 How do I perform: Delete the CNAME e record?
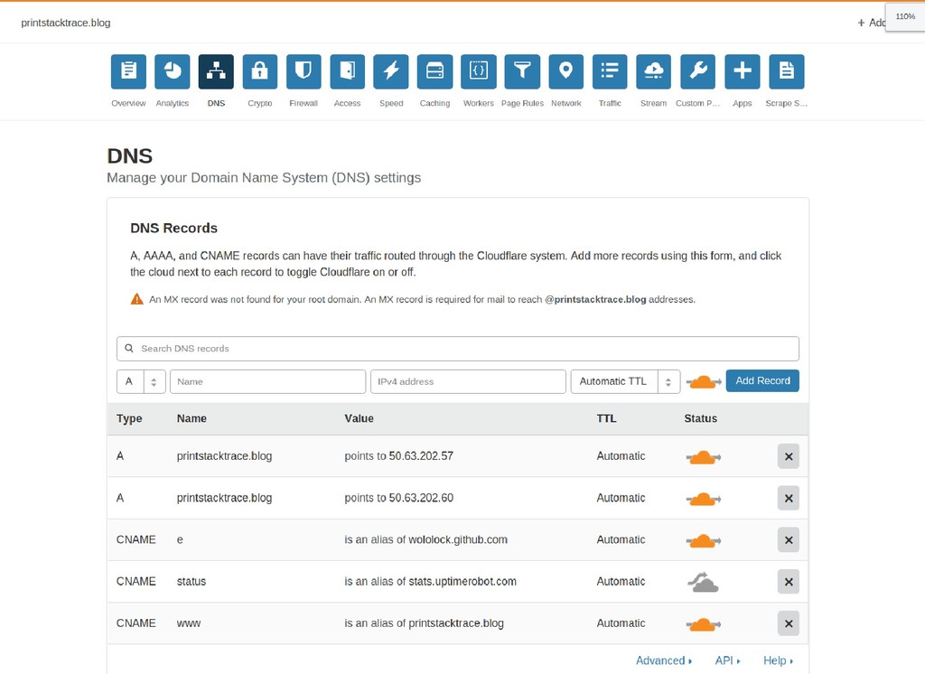point(788,540)
